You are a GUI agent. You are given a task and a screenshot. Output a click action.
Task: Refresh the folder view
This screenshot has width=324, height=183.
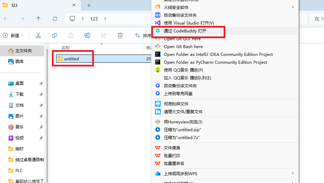pyautogui.click(x=55, y=19)
